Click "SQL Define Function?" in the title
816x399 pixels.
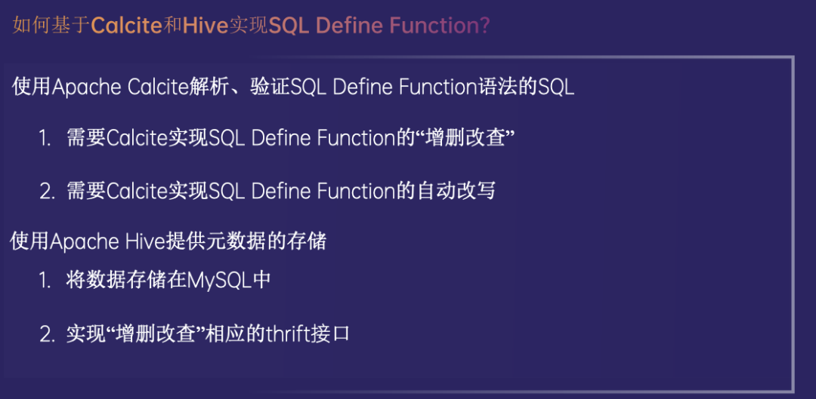point(379,26)
